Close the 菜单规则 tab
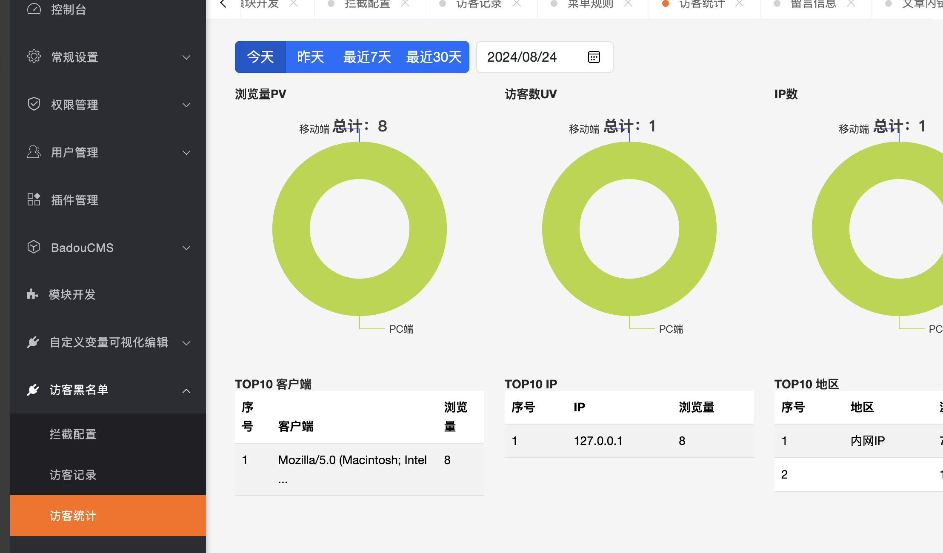943x553 pixels. [628, 3]
